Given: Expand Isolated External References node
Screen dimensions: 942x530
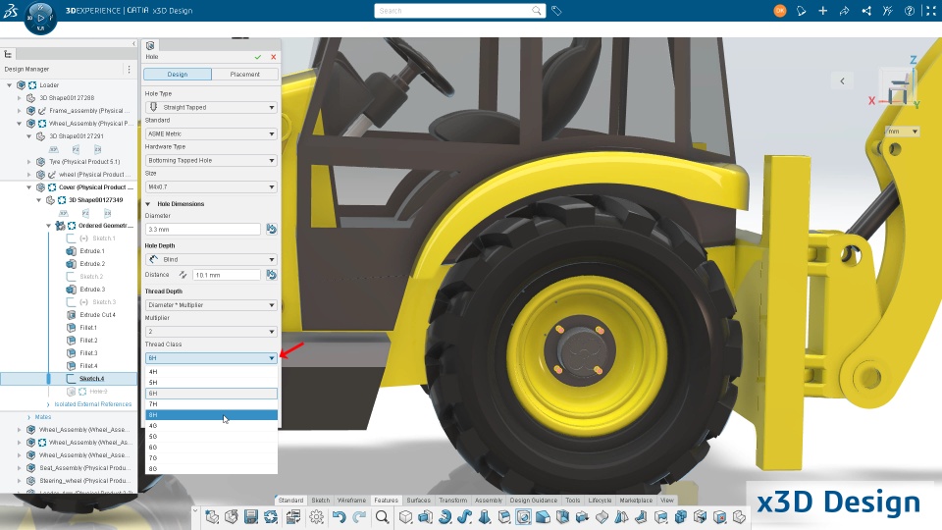Looking at the screenshot, I should tap(48, 404).
